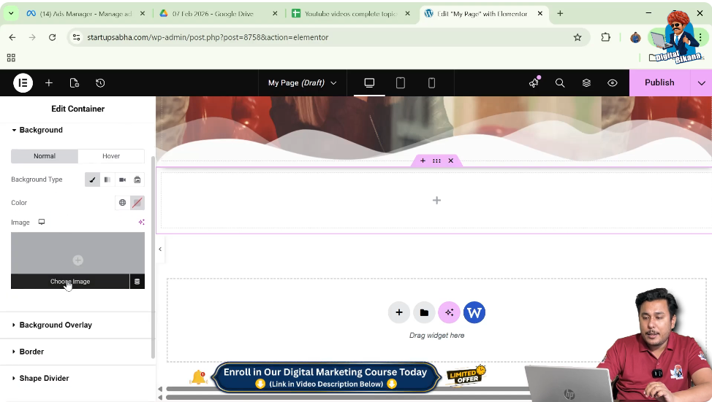Viewport: 712px width, 402px height.
Task: Click the Add Template folder icon
Action: tap(424, 312)
